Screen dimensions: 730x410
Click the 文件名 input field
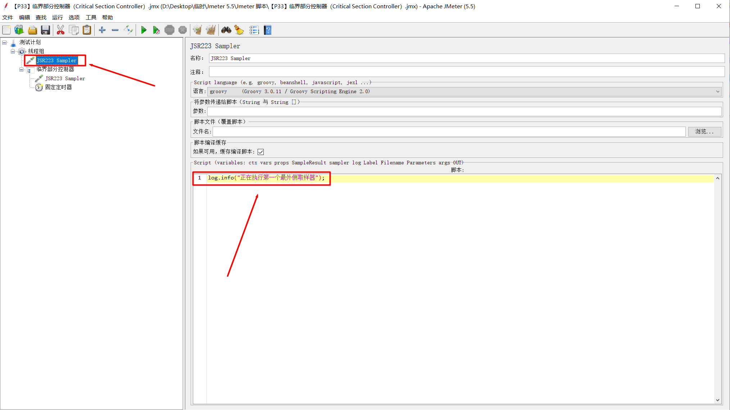[x=449, y=132]
